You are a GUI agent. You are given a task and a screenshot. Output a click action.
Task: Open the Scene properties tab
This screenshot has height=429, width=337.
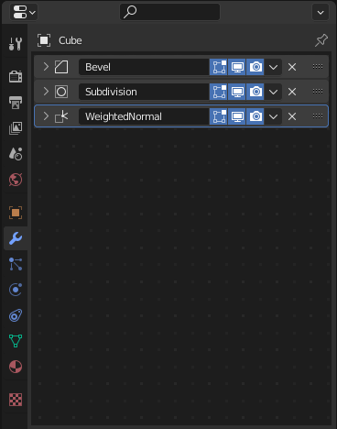coord(16,154)
